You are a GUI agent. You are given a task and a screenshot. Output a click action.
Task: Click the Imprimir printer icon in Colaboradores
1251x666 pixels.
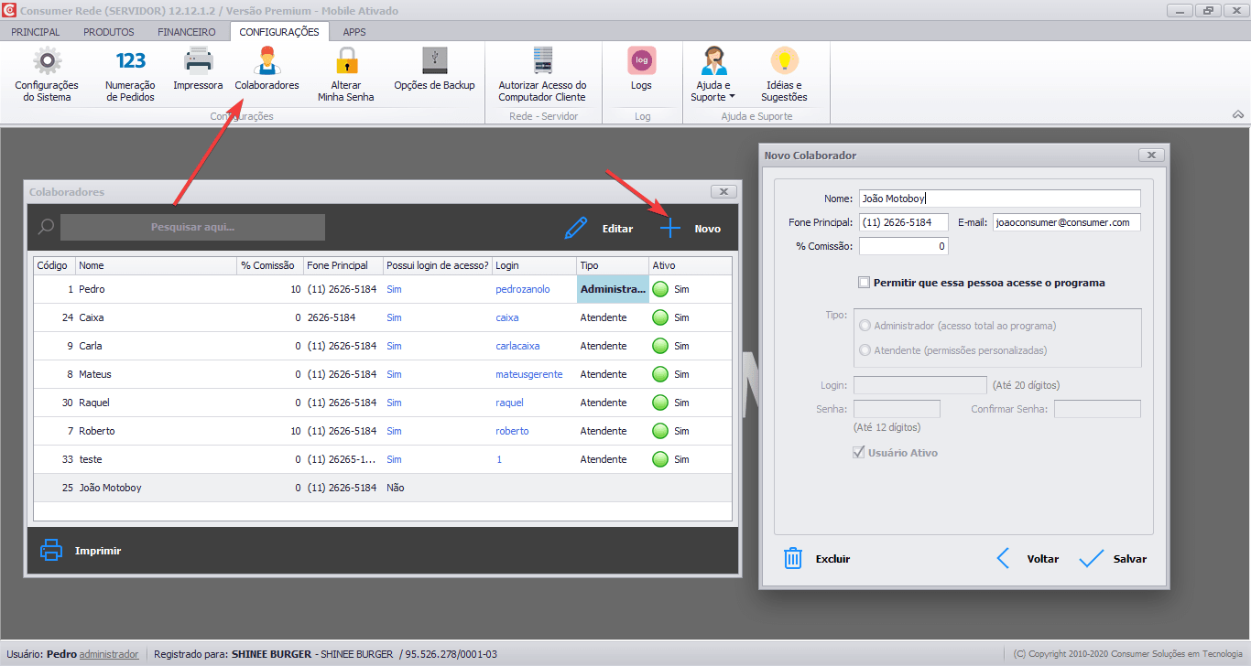click(51, 551)
